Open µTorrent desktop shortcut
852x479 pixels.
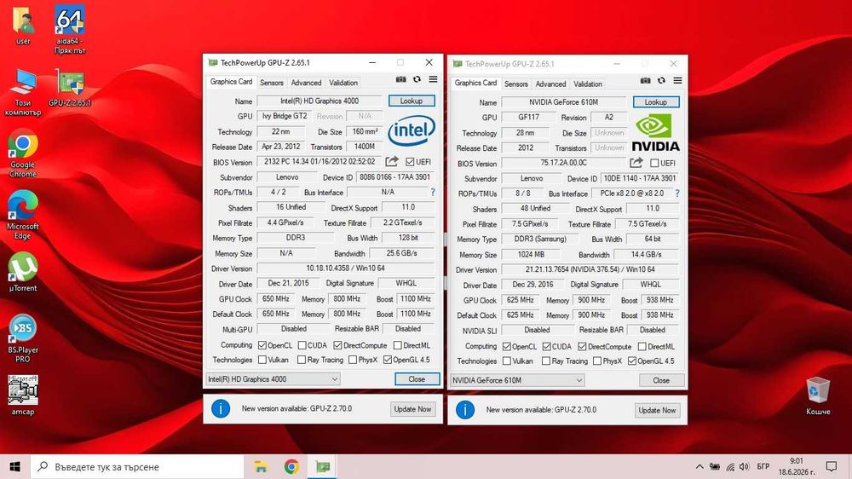(x=23, y=272)
